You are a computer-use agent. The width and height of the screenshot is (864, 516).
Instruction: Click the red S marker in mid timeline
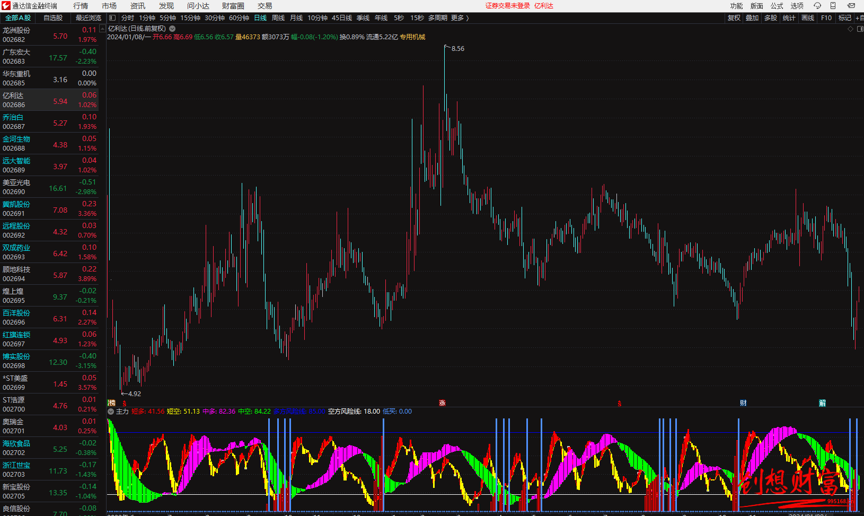pos(619,404)
